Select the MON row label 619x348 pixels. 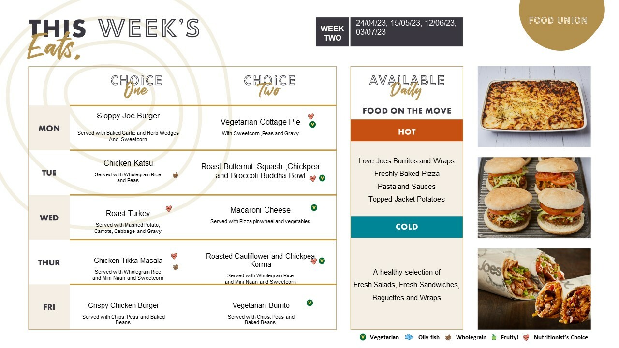click(x=49, y=128)
